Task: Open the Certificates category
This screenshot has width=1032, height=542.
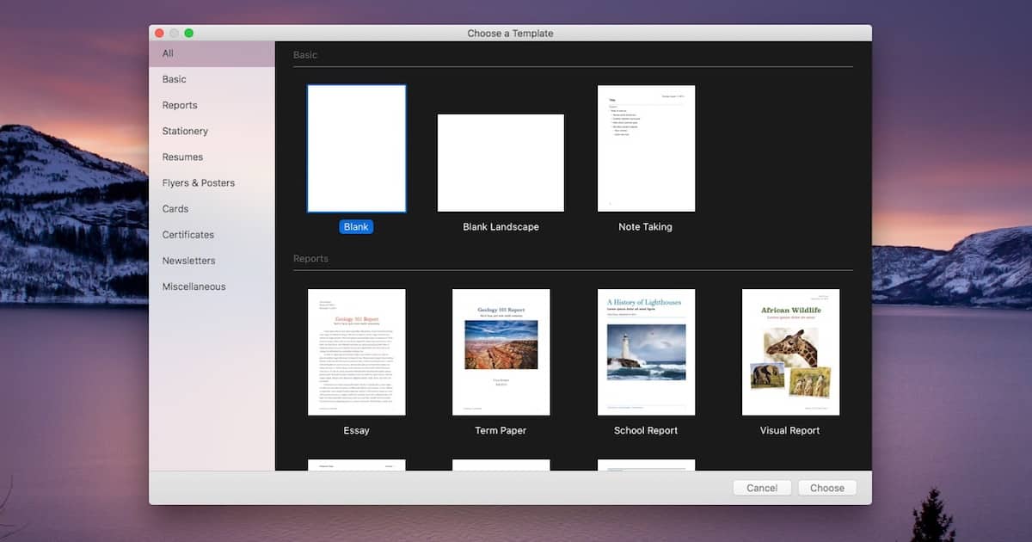Action: (x=188, y=234)
